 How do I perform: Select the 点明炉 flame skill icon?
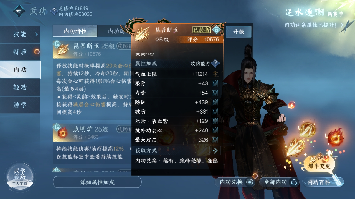[x=63, y=132]
